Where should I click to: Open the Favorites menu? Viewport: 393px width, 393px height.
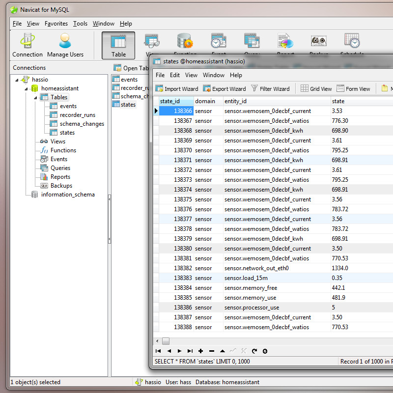point(56,24)
